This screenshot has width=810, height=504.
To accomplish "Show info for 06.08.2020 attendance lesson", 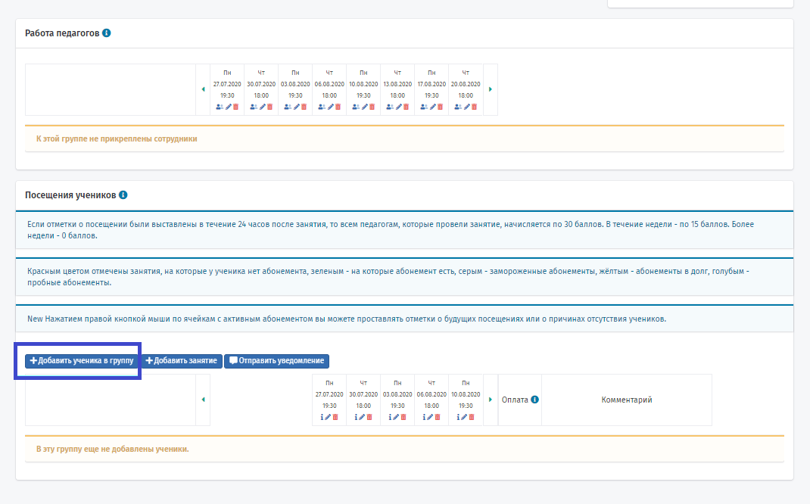I will tap(424, 417).
